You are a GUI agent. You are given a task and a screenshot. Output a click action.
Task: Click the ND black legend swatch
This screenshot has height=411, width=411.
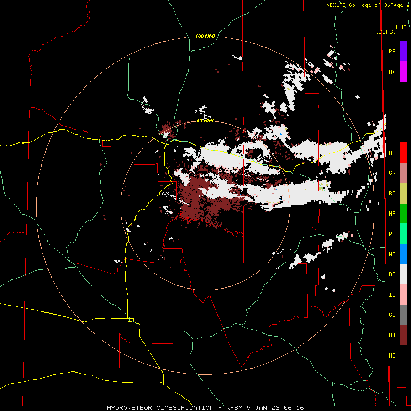pyautogui.click(x=403, y=355)
